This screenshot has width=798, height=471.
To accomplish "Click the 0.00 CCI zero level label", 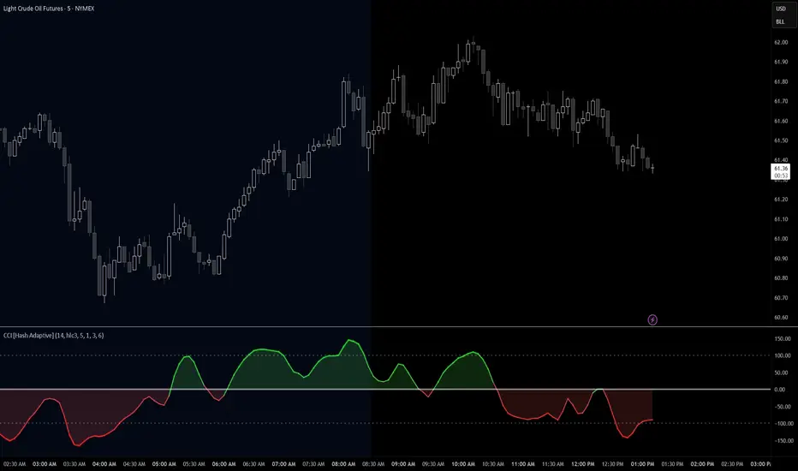I will click(780, 390).
